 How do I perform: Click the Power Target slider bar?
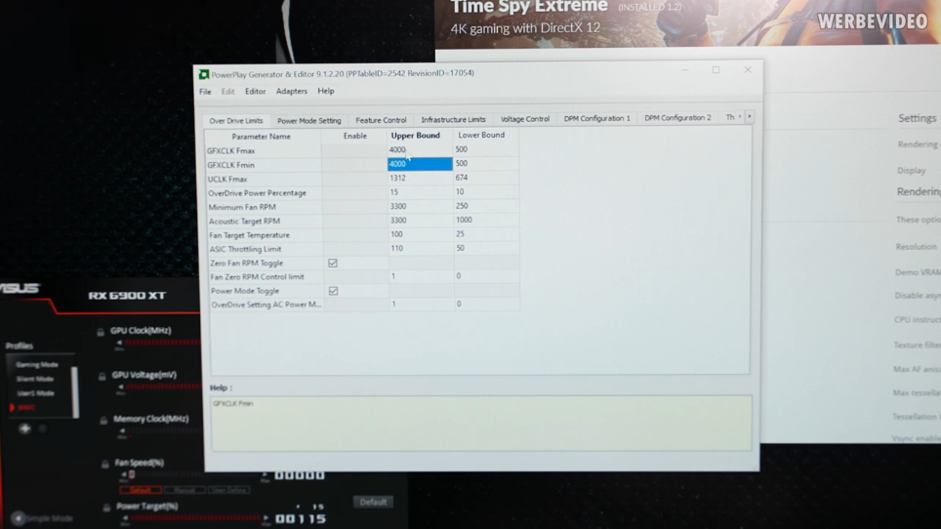[195, 517]
